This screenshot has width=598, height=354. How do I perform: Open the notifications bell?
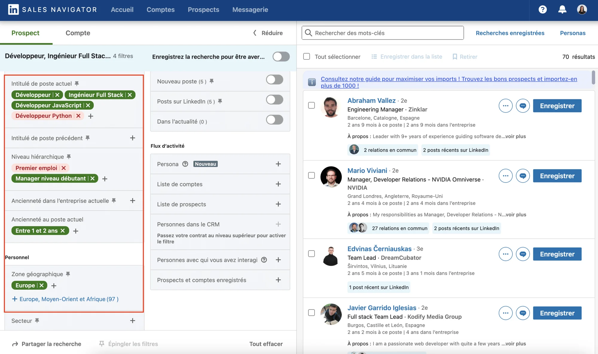pyautogui.click(x=562, y=10)
